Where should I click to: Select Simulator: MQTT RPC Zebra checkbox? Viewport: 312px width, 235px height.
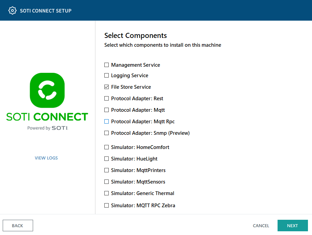(x=107, y=206)
